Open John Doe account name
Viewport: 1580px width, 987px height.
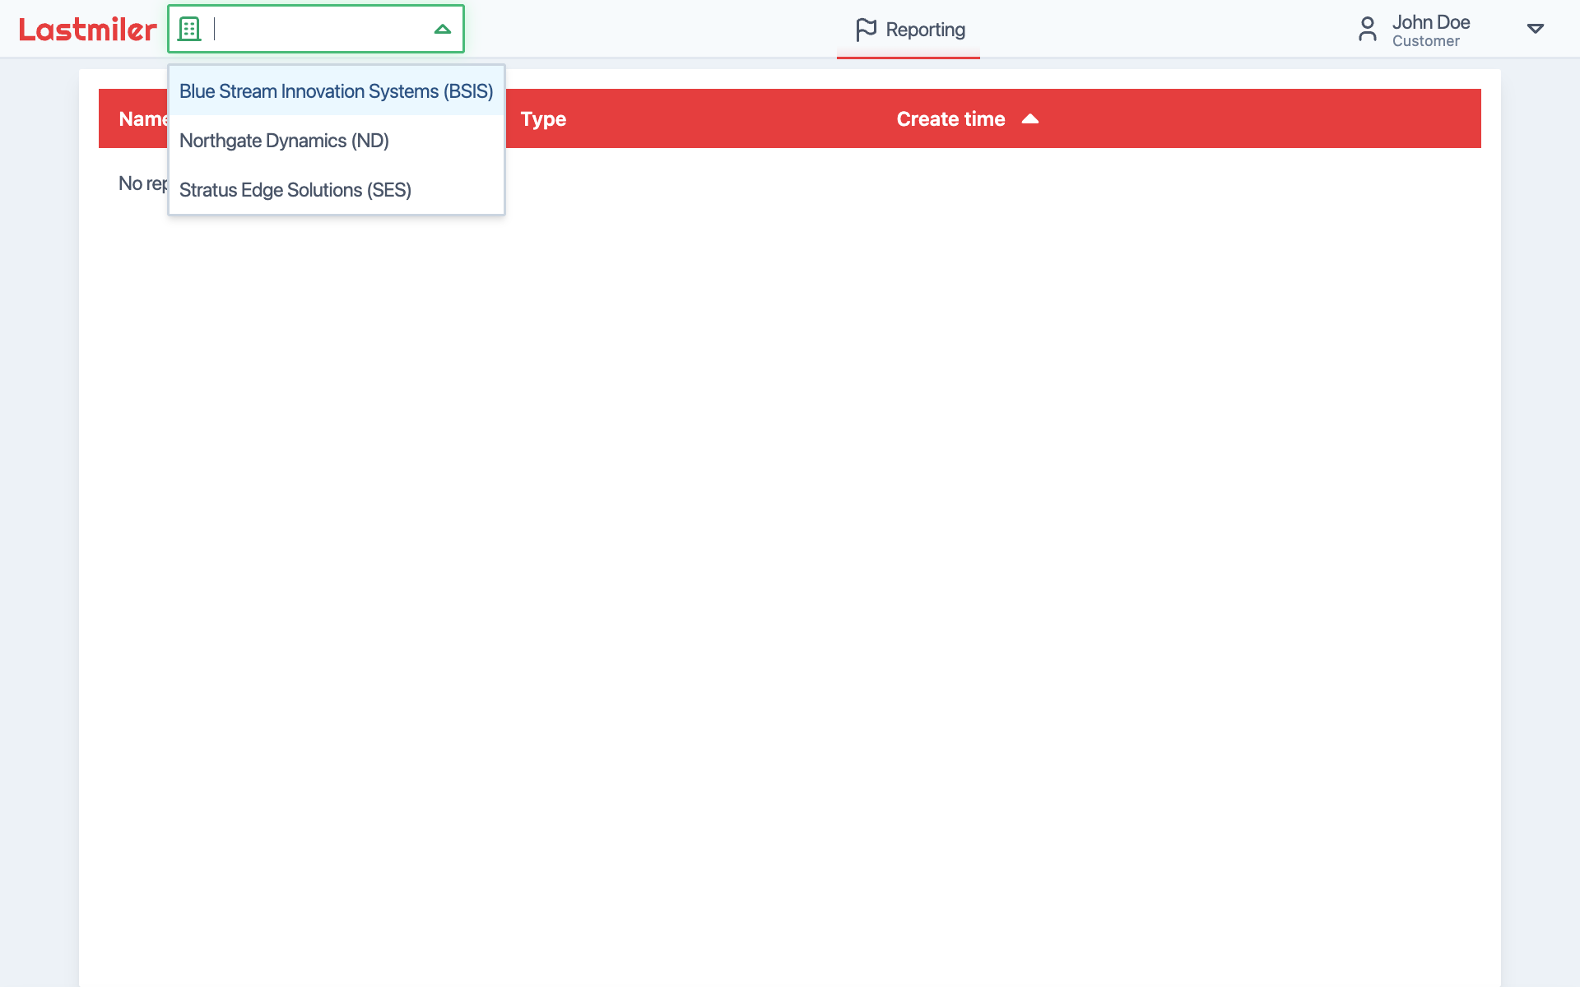coord(1431,22)
